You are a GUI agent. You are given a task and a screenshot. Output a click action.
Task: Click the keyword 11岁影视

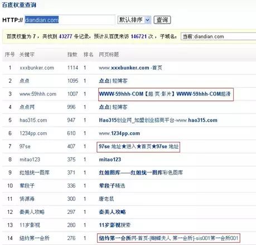(x=30, y=225)
